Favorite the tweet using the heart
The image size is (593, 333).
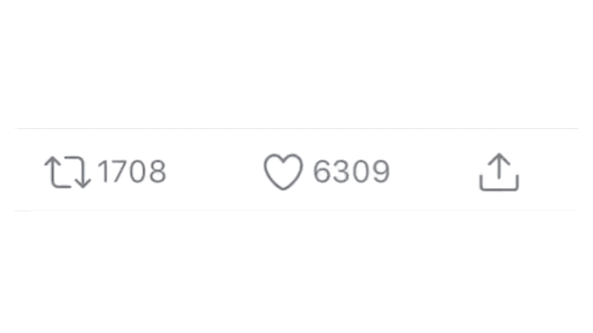coord(283,172)
